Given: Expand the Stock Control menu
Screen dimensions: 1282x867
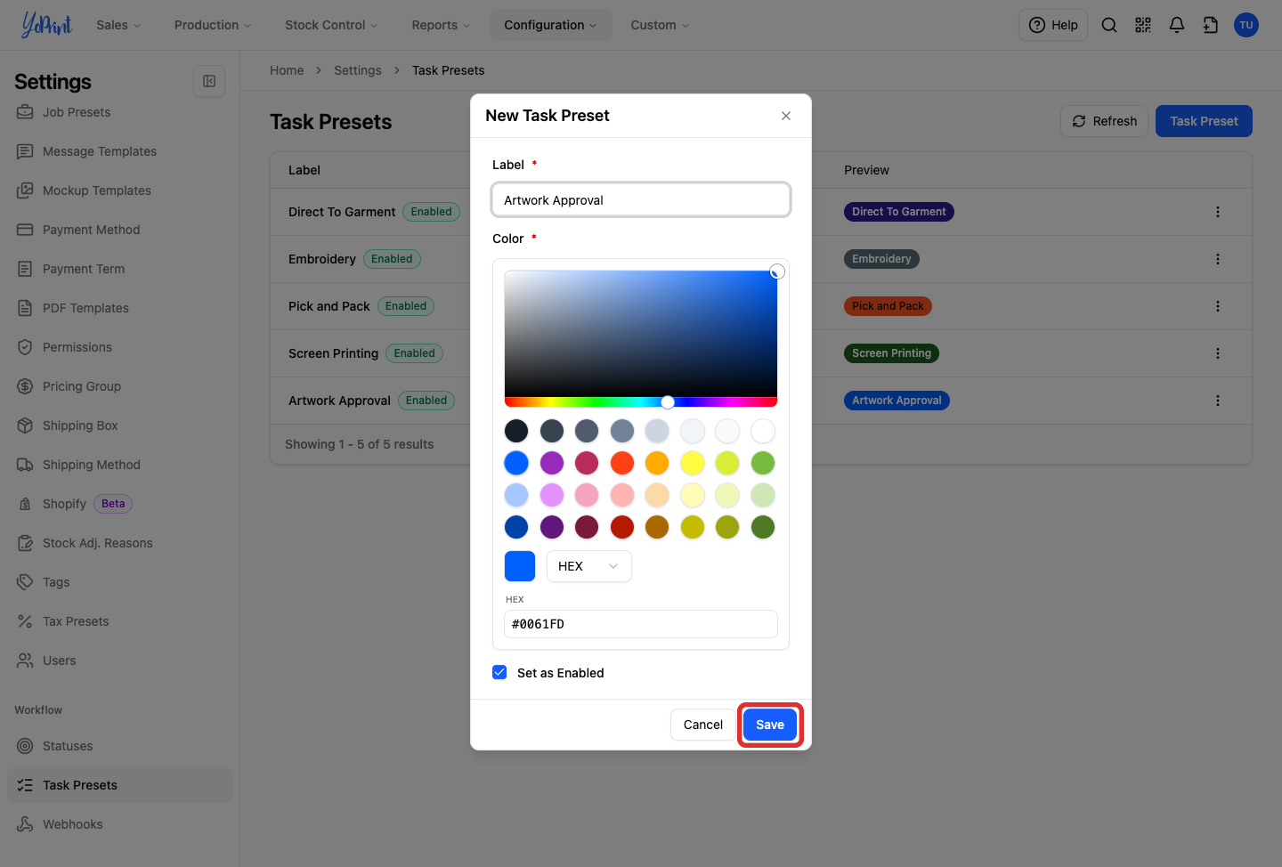Looking at the screenshot, I should 331,25.
